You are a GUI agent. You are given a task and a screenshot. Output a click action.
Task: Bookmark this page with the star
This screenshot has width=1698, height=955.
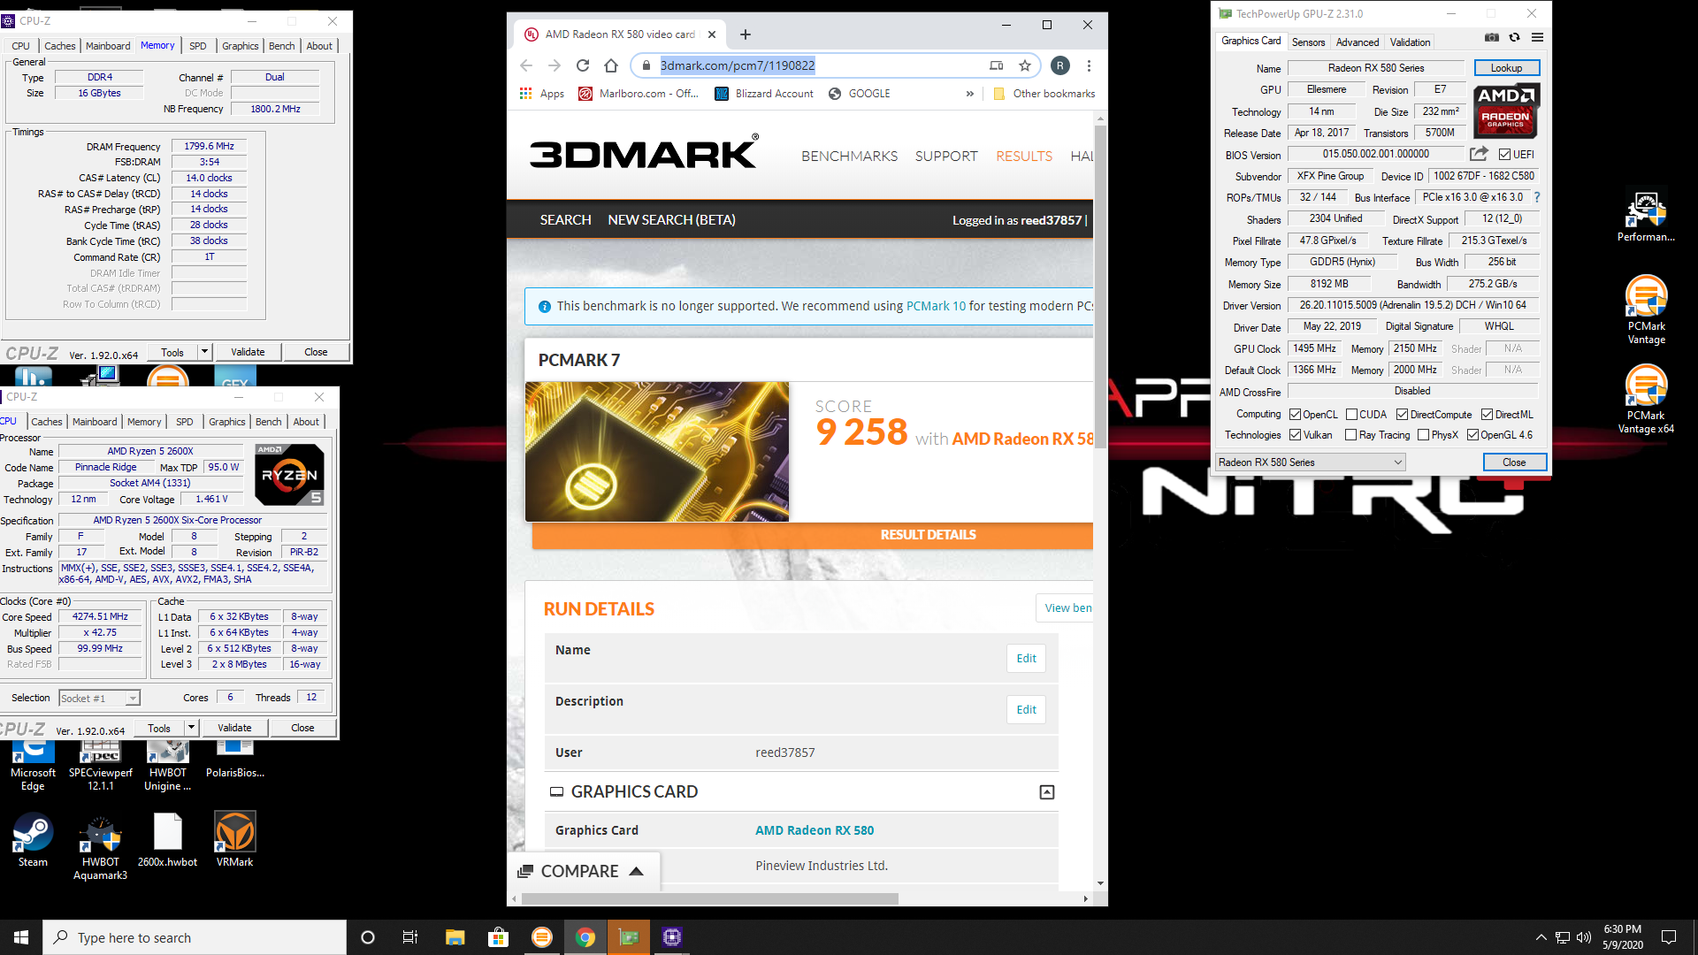pyautogui.click(x=1025, y=65)
